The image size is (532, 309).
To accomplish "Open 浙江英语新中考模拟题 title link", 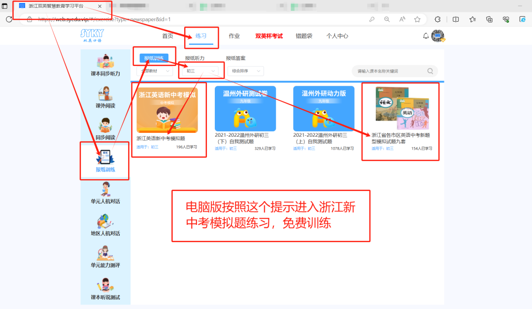I will coord(161,138).
